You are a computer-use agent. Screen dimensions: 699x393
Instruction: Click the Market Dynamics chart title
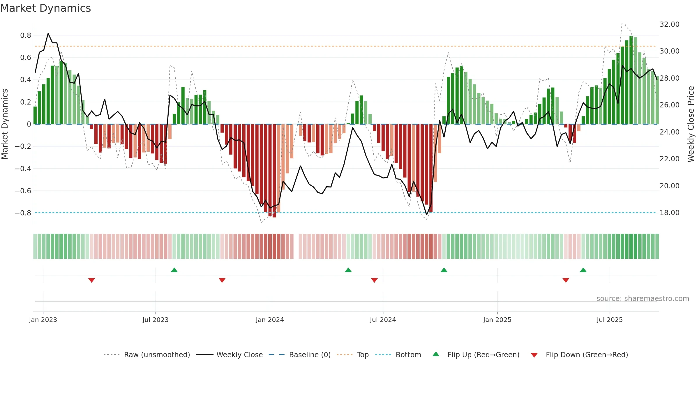[45, 8]
